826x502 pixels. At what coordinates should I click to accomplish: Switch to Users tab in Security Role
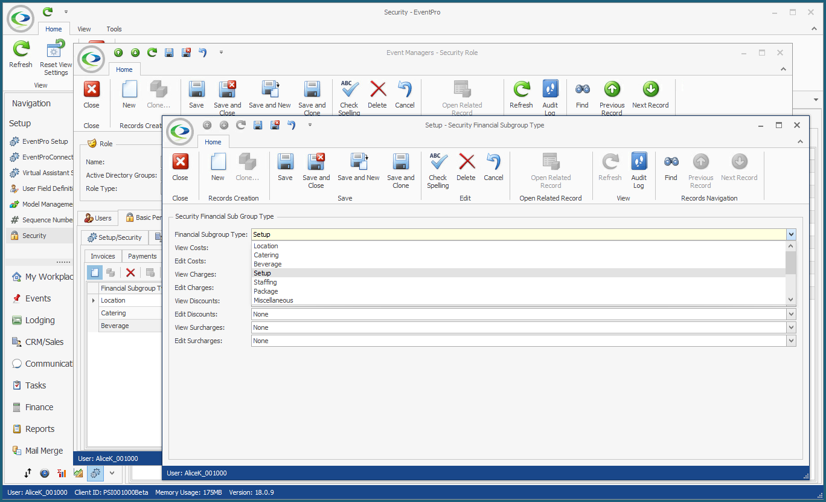[x=98, y=218]
